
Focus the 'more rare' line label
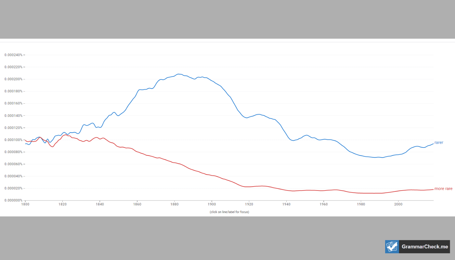(443, 189)
